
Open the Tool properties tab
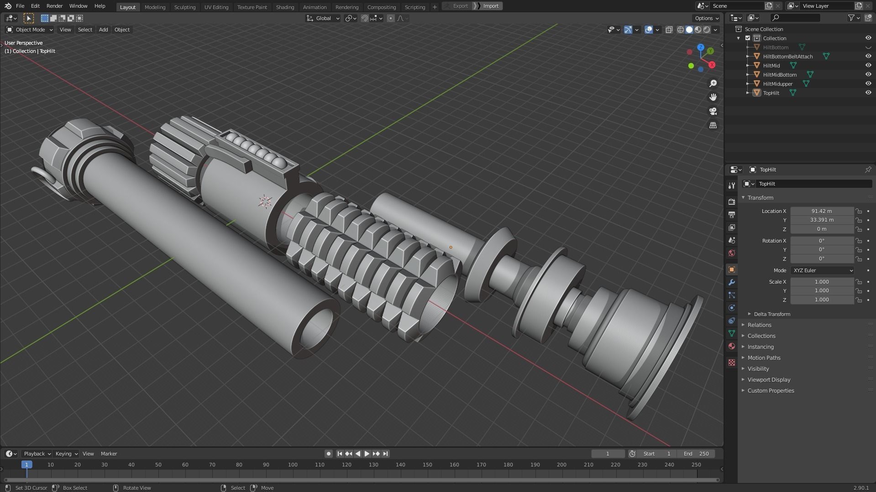pos(732,186)
